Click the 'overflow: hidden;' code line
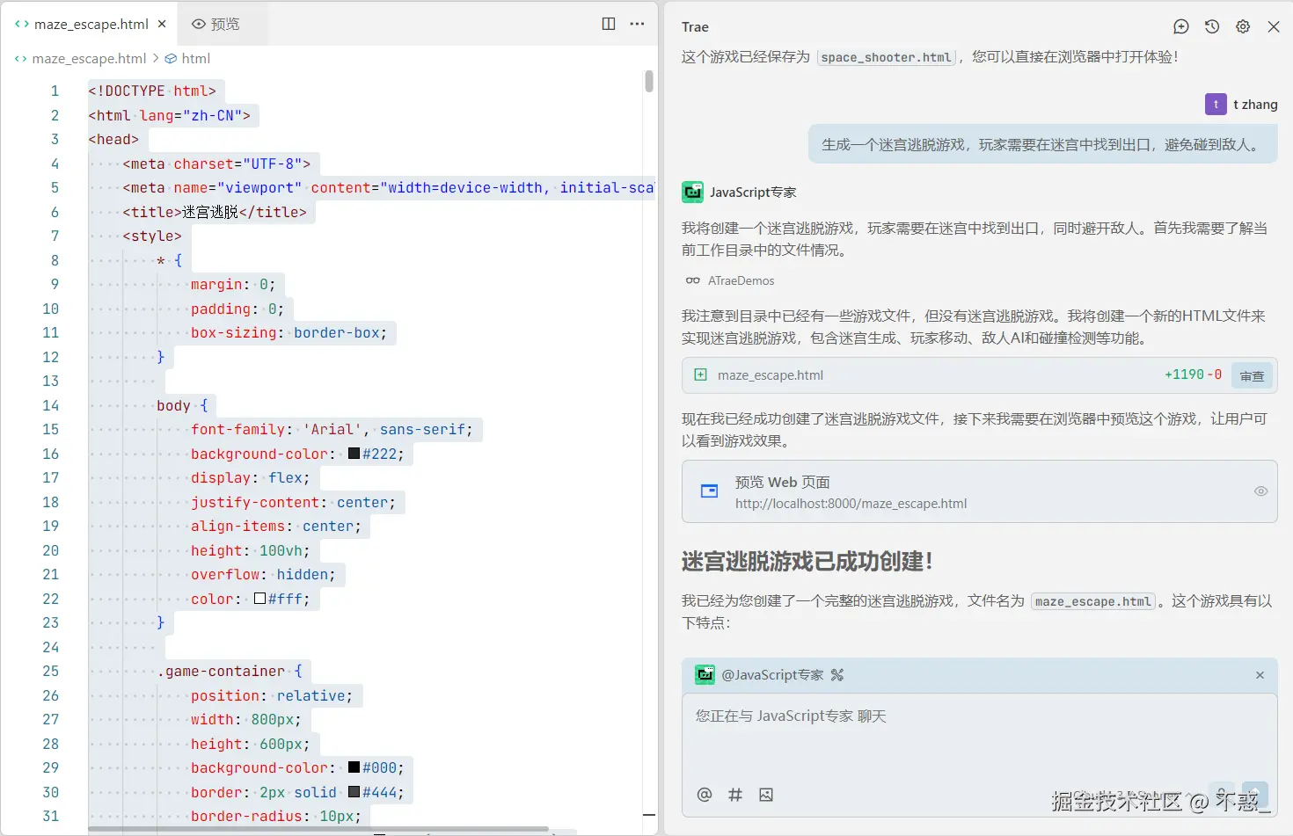The width and height of the screenshot is (1293, 836). 263,574
